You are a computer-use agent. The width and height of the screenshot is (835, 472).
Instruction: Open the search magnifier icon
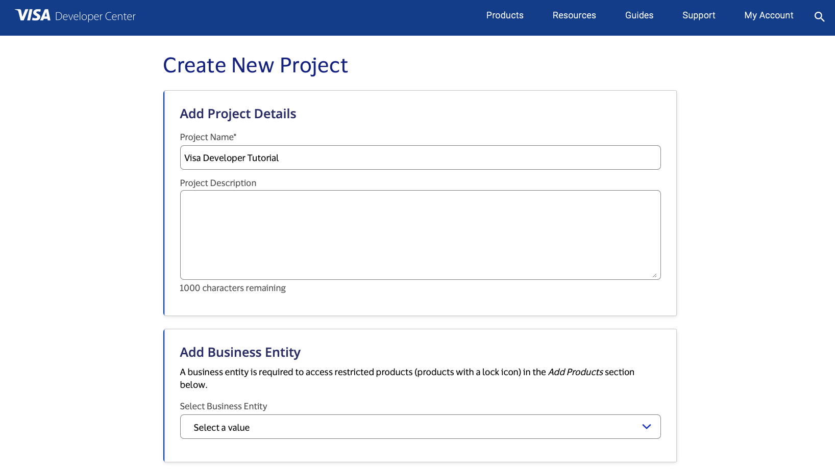click(819, 17)
